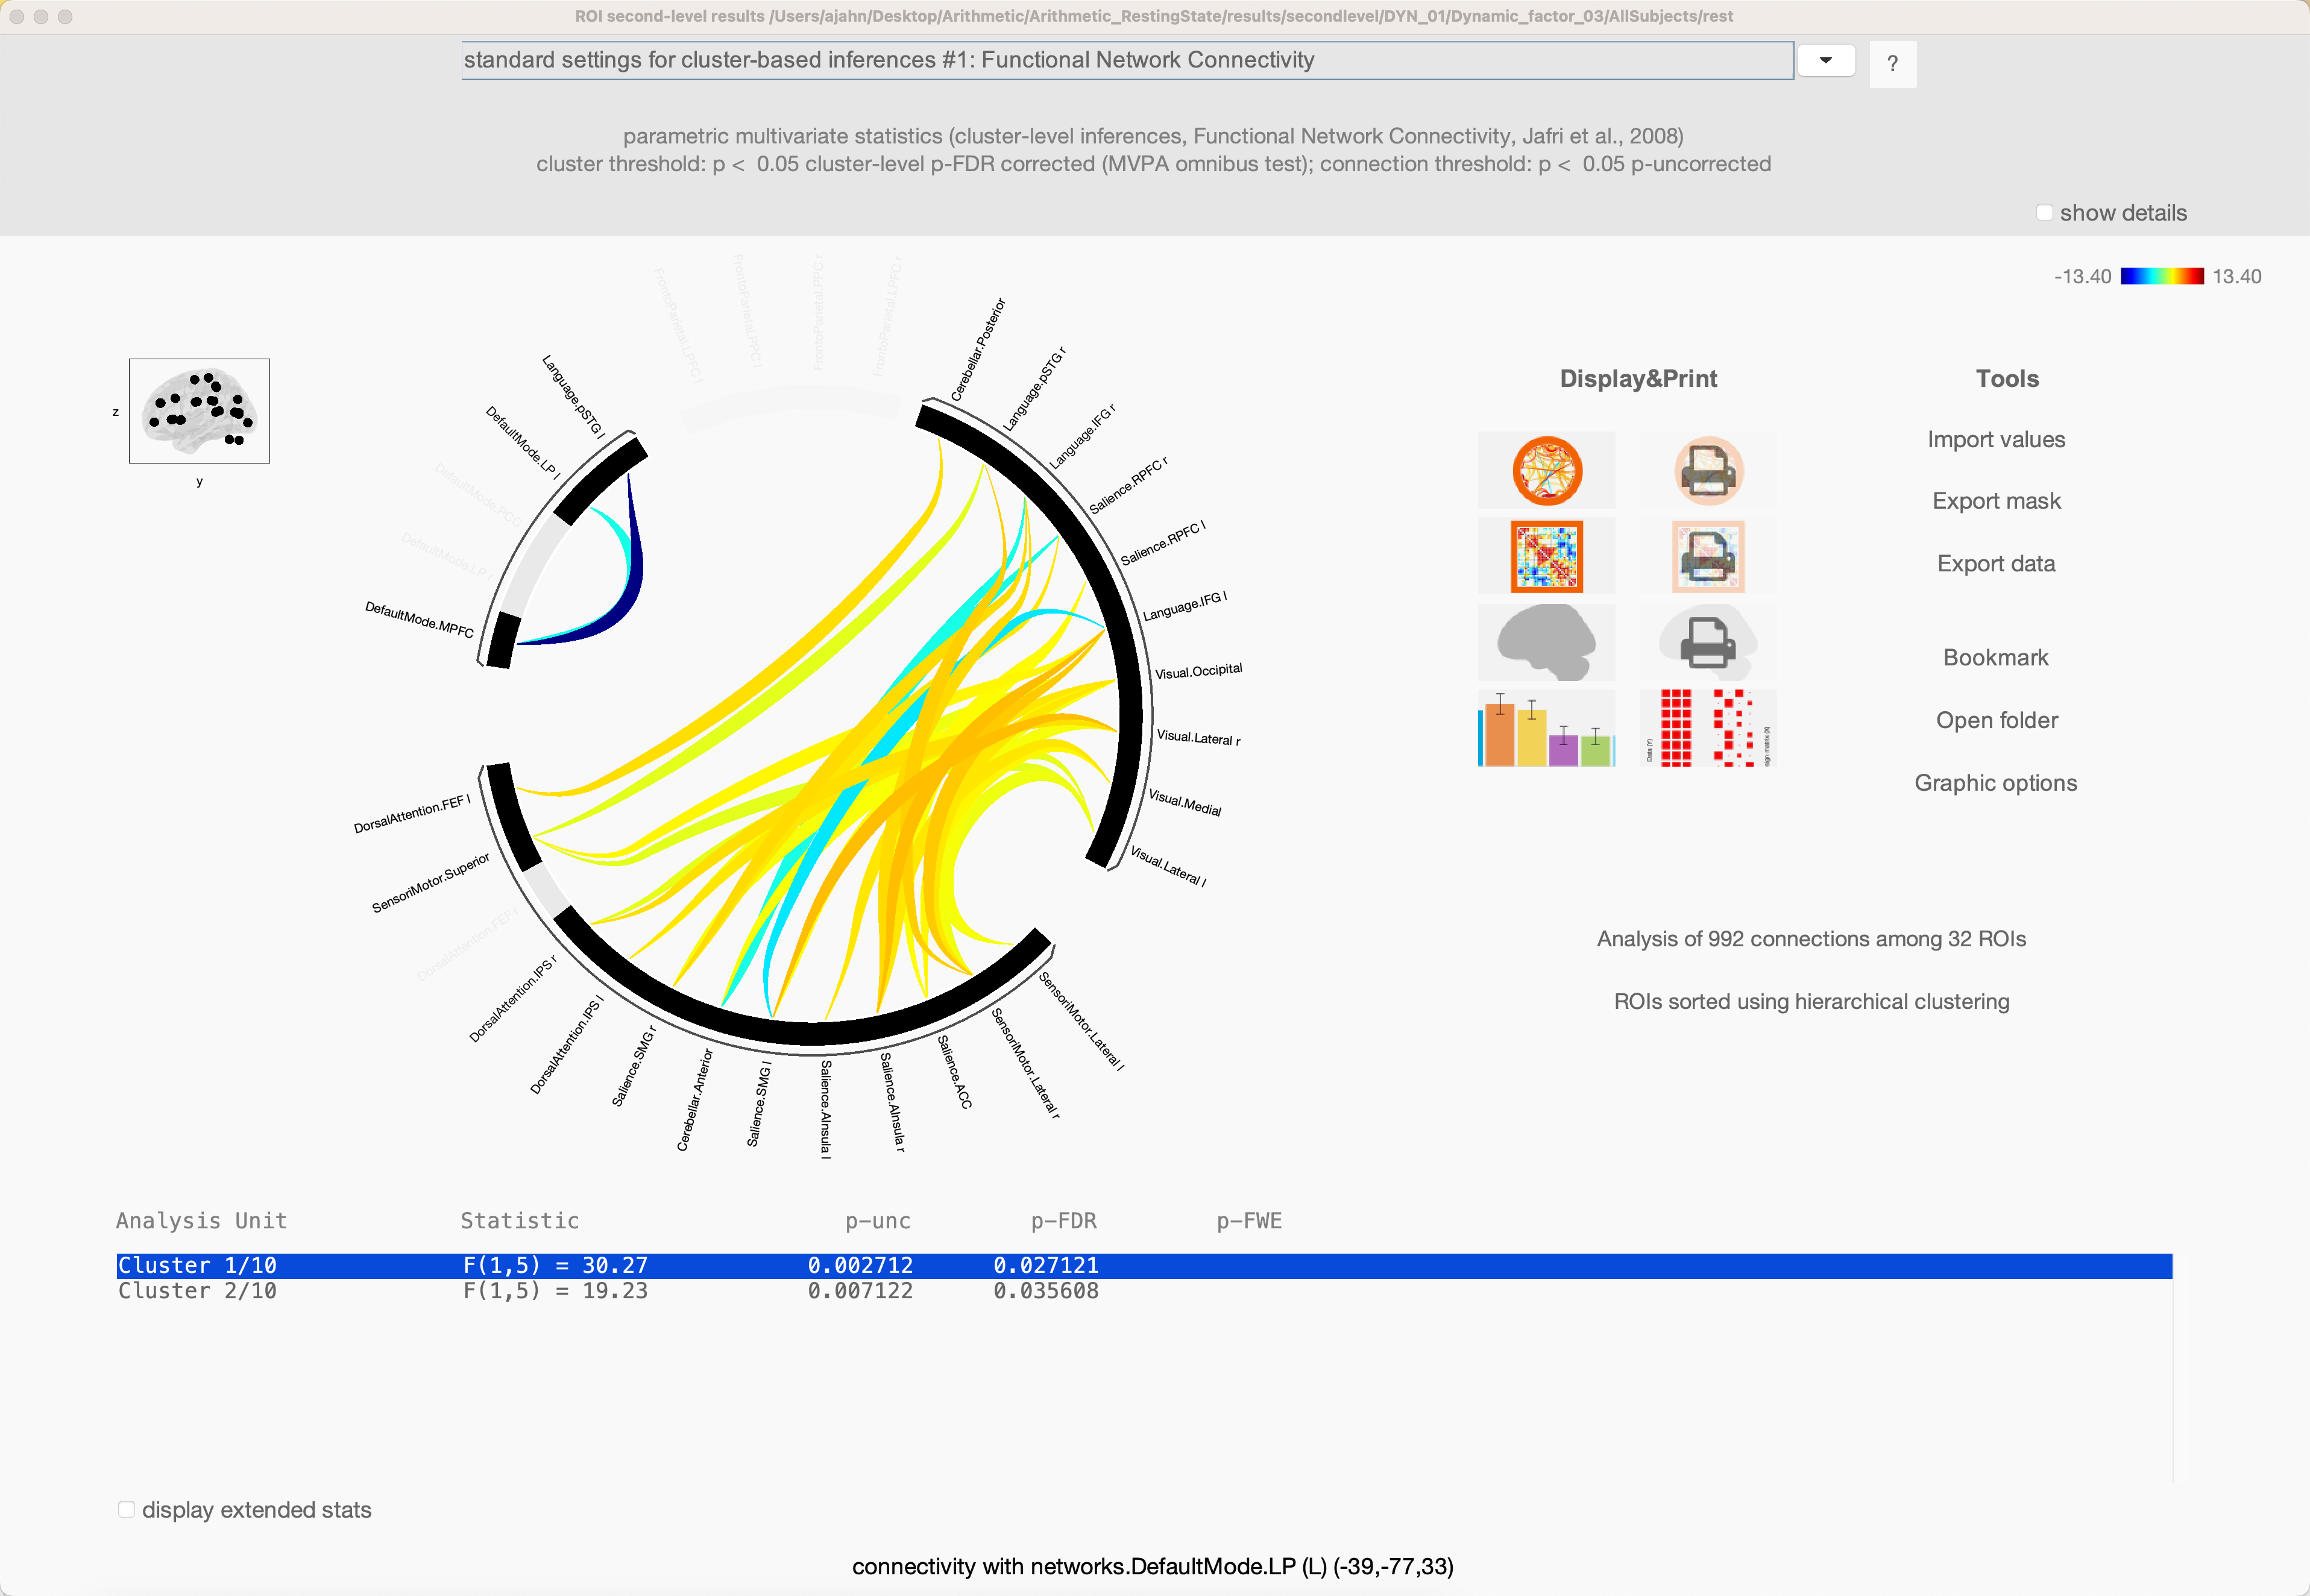Enable display extended stats checkbox
Image resolution: width=2310 pixels, height=1596 pixels.
[126, 1509]
